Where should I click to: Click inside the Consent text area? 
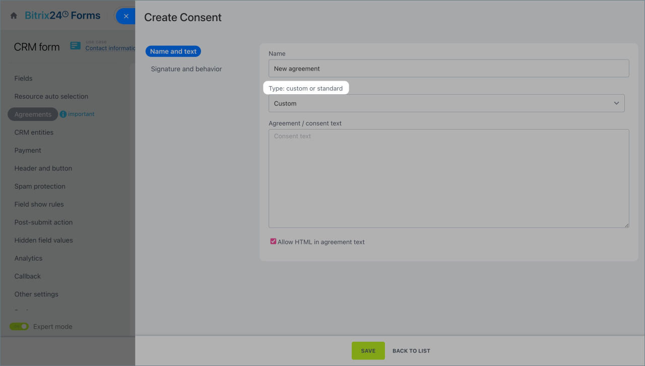448,178
